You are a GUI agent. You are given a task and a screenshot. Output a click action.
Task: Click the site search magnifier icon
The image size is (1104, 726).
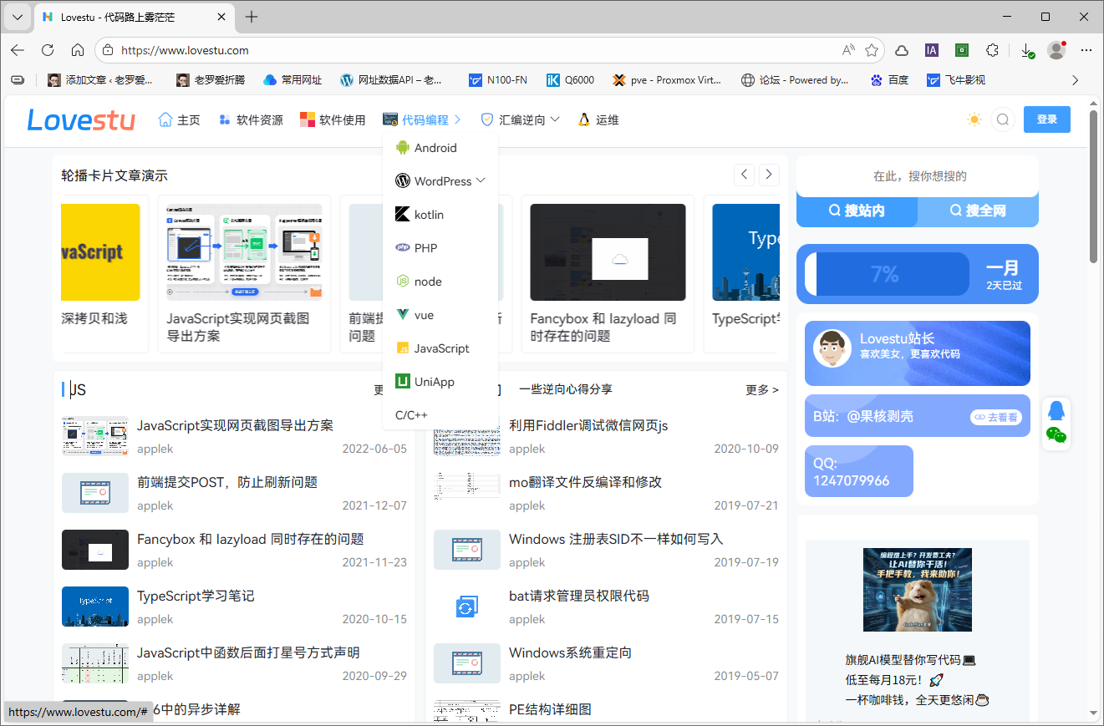coord(1003,119)
